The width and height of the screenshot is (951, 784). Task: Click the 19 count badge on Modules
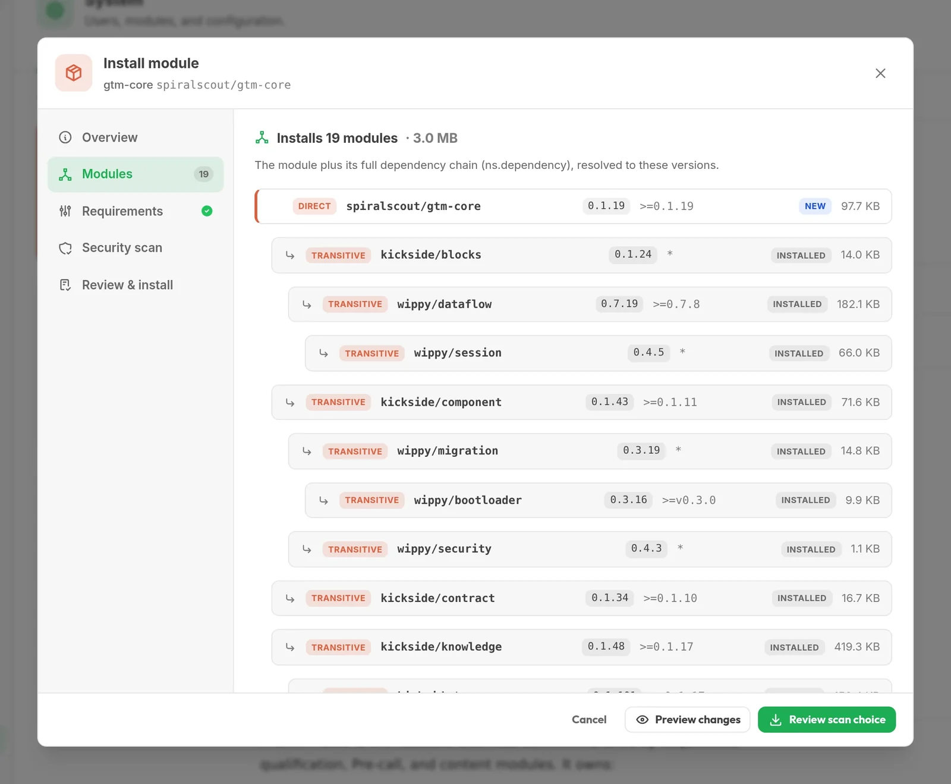(204, 174)
